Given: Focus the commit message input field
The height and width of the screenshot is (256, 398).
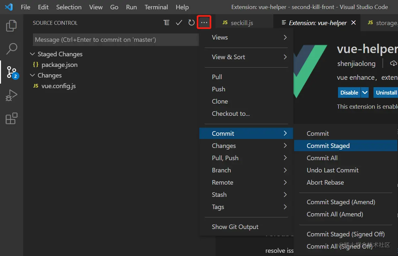Looking at the screenshot, I should tap(116, 40).
